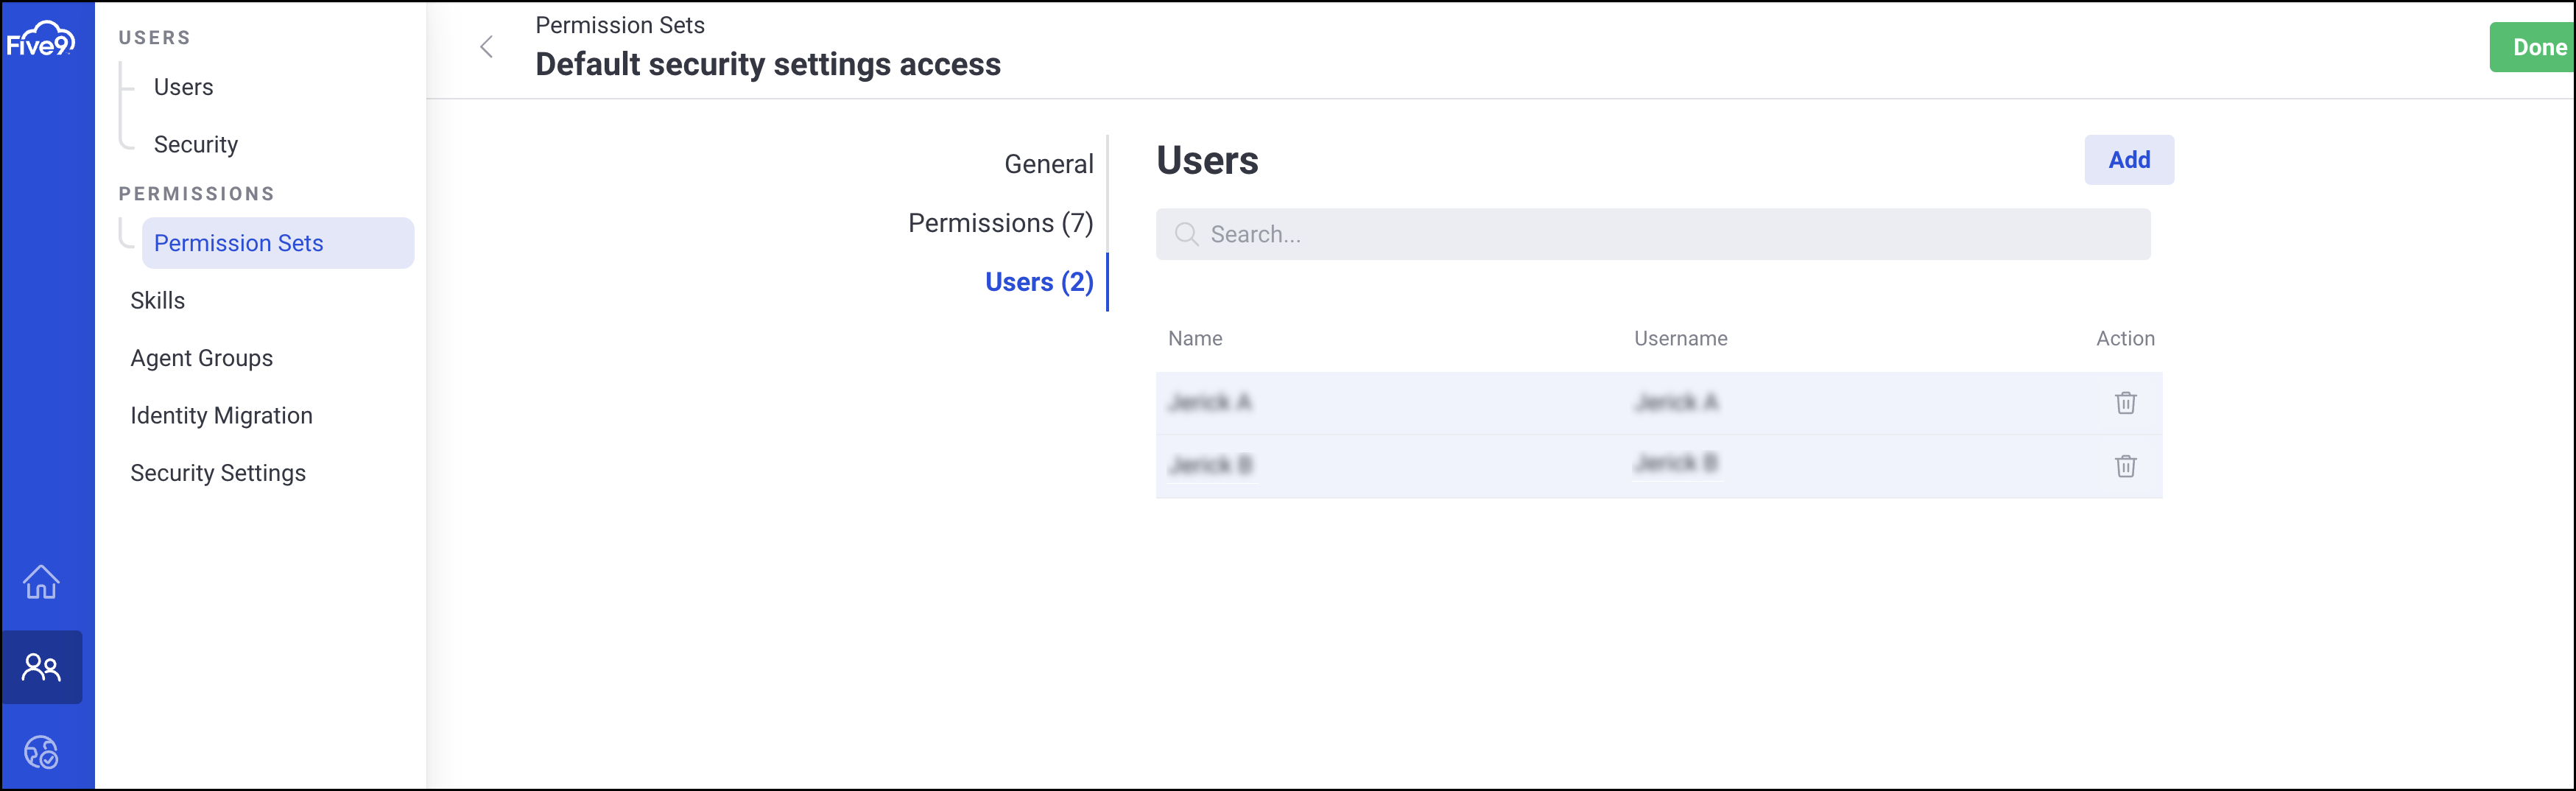The height and width of the screenshot is (791, 2576).
Task: Click the first row's Name cell
Action: coord(1210,402)
